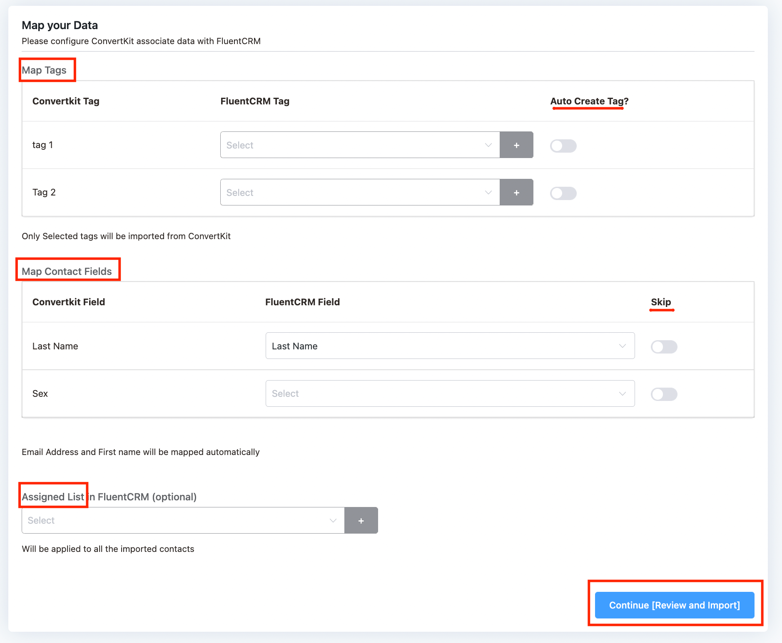Expand the chevron on tag 1 tag select
The width and height of the screenshot is (782, 643).
pos(487,145)
